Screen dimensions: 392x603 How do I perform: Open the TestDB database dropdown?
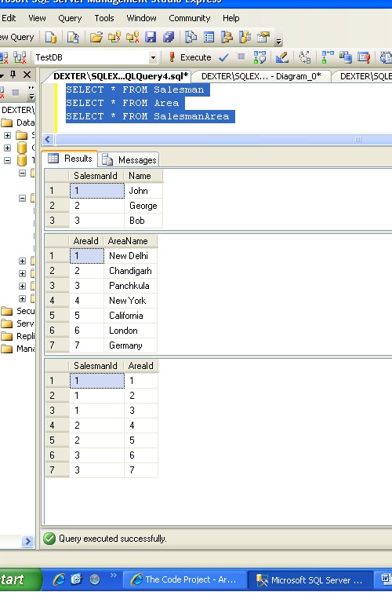(x=153, y=57)
